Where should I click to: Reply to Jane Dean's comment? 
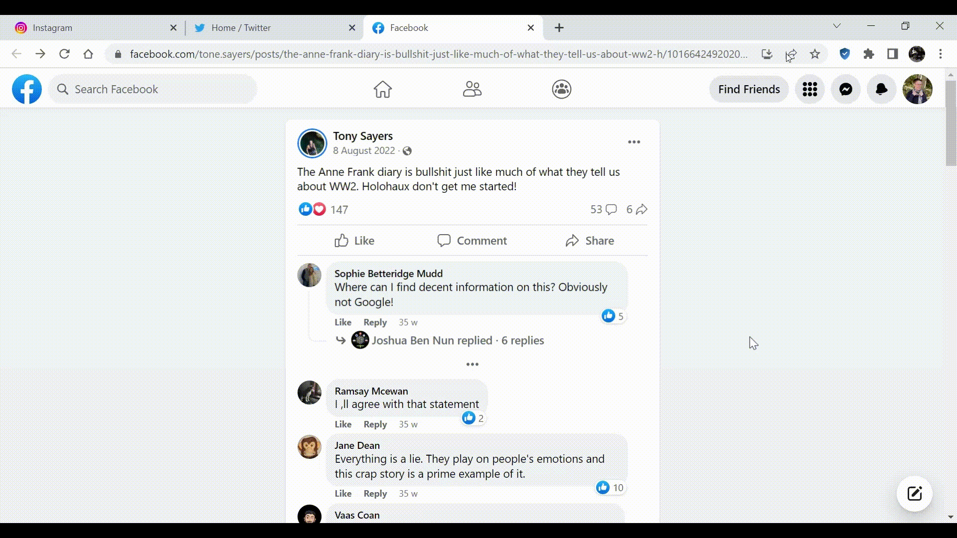click(375, 493)
